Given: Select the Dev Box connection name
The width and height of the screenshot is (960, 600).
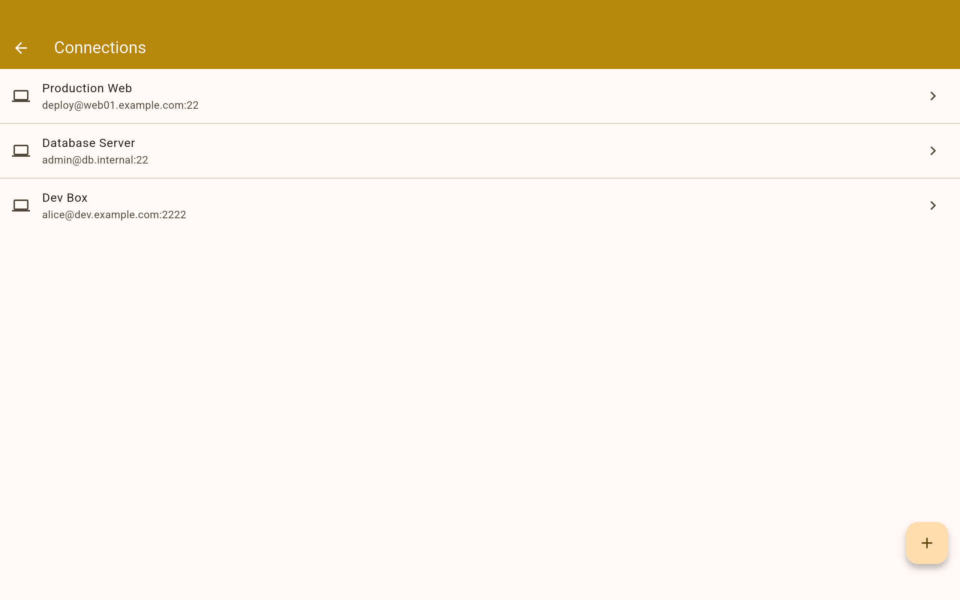Looking at the screenshot, I should click(64, 198).
